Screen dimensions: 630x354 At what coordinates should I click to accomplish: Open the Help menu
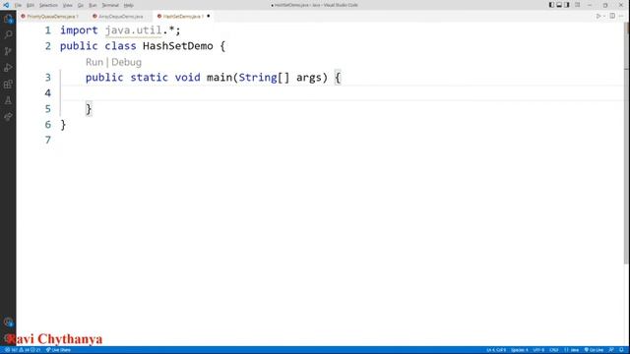[x=129, y=5]
